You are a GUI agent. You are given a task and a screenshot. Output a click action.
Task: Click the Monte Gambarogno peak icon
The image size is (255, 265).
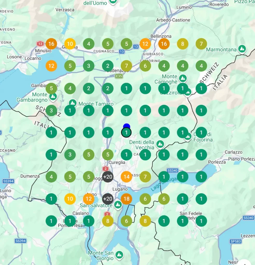point(53,97)
